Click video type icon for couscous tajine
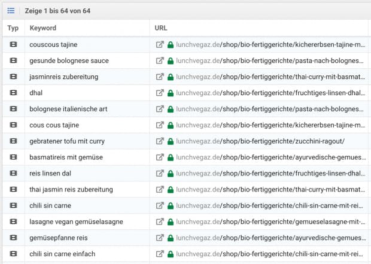 click(x=13, y=44)
